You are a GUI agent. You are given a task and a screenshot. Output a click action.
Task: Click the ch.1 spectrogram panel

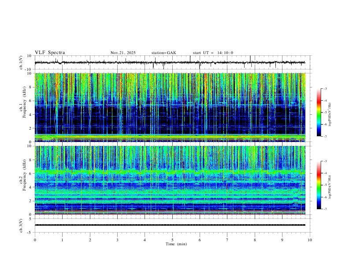(170, 107)
